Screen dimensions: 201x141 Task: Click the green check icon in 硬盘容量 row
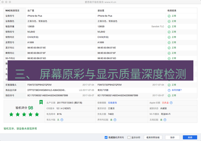pos(169,27)
